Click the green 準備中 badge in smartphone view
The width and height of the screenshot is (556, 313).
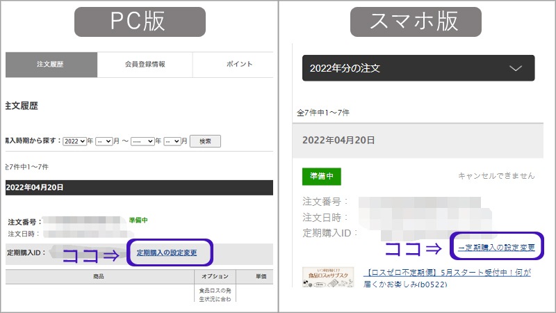(322, 176)
